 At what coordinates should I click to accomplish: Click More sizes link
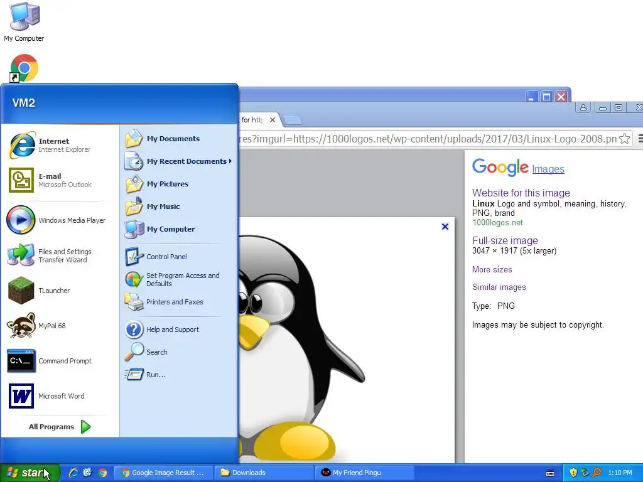pyautogui.click(x=492, y=269)
